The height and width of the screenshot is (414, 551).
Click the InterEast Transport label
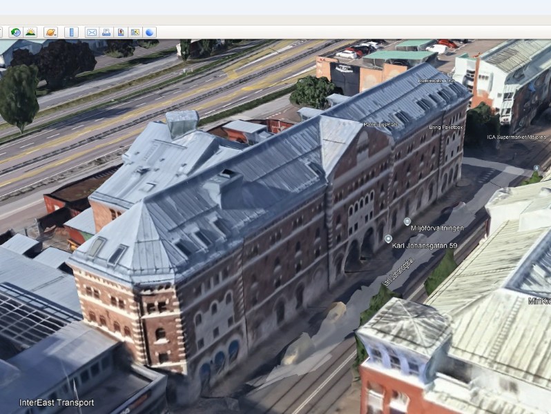click(x=57, y=402)
